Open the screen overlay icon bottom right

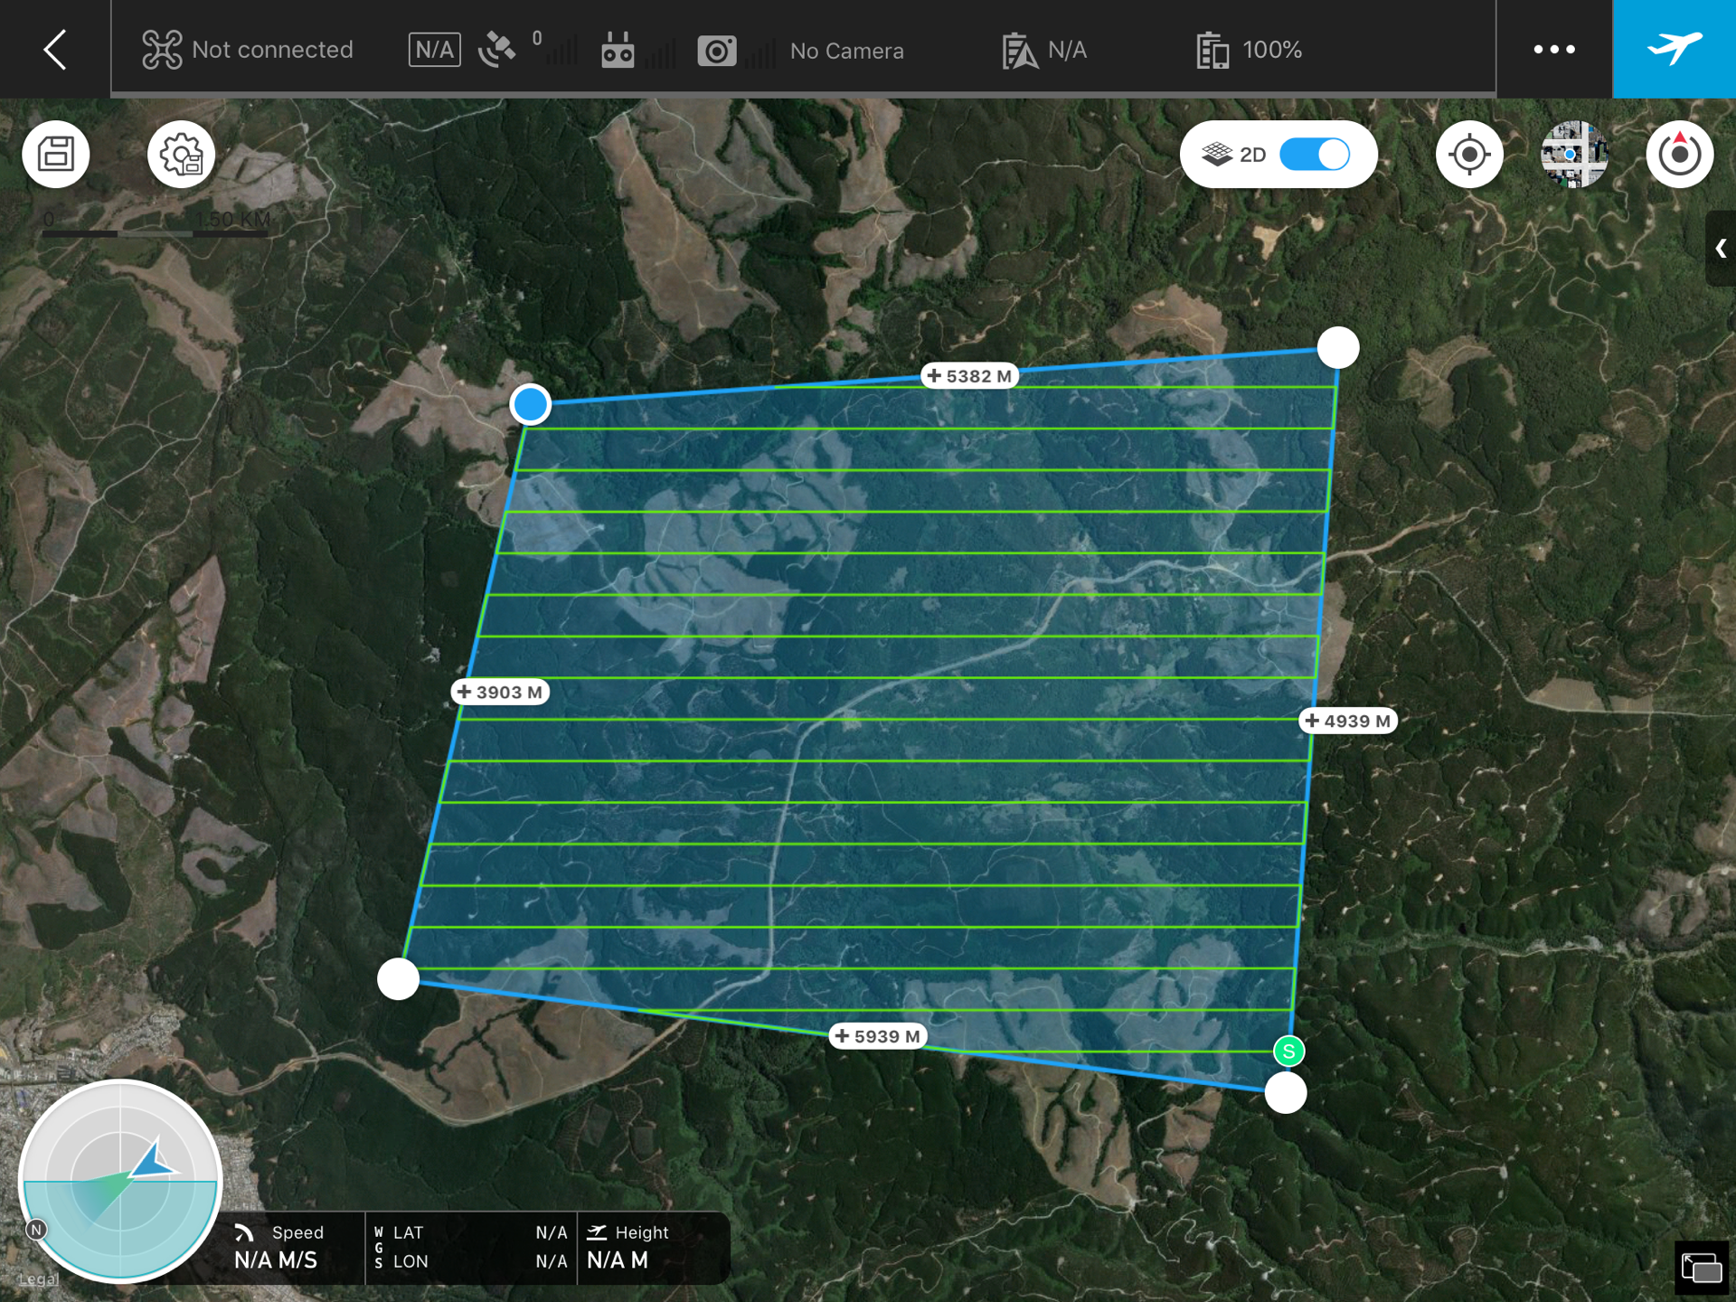click(1701, 1269)
